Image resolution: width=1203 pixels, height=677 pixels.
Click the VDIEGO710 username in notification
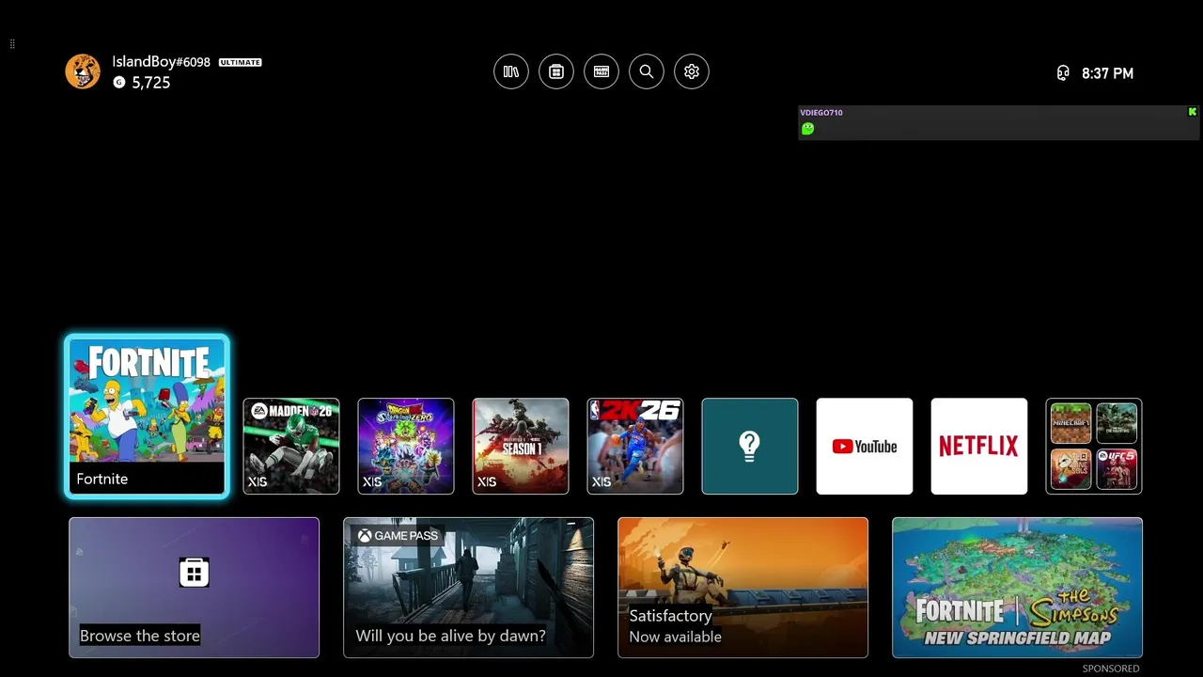pos(821,113)
